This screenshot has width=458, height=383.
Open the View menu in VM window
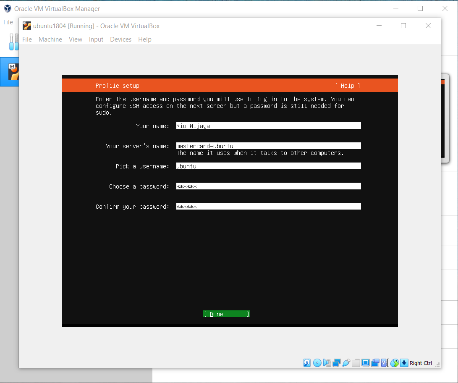pos(76,39)
